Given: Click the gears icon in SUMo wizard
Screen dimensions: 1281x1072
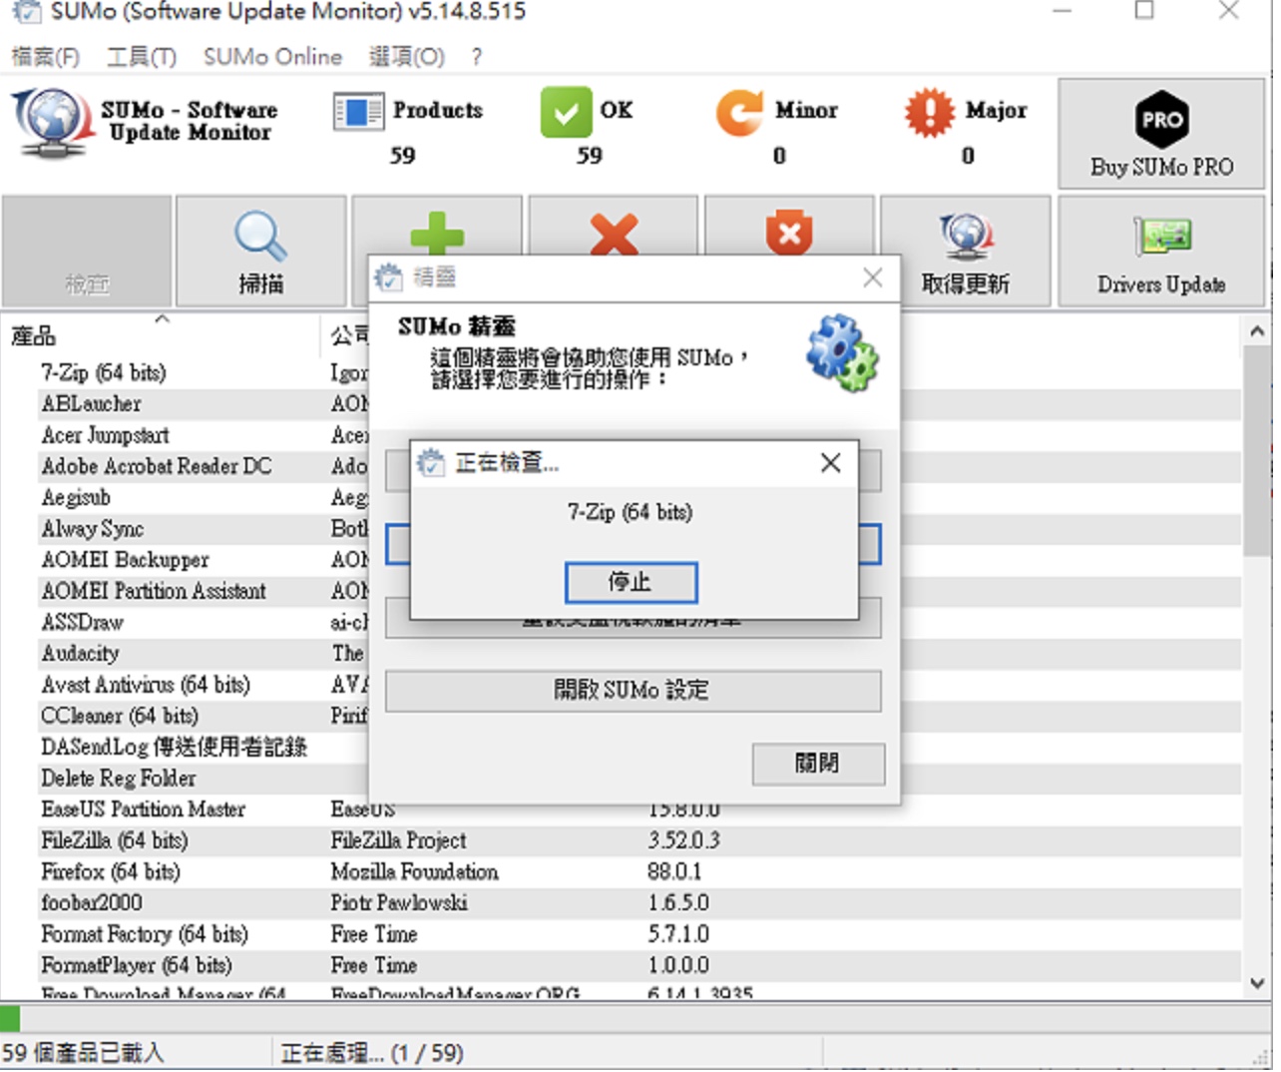Looking at the screenshot, I should coord(842,353).
